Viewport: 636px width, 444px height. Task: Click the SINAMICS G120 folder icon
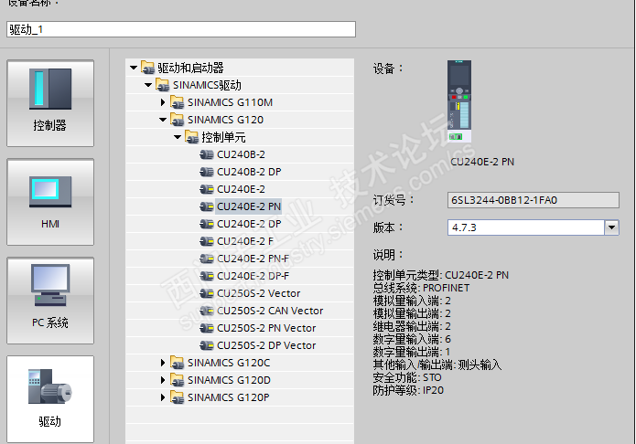click(177, 120)
